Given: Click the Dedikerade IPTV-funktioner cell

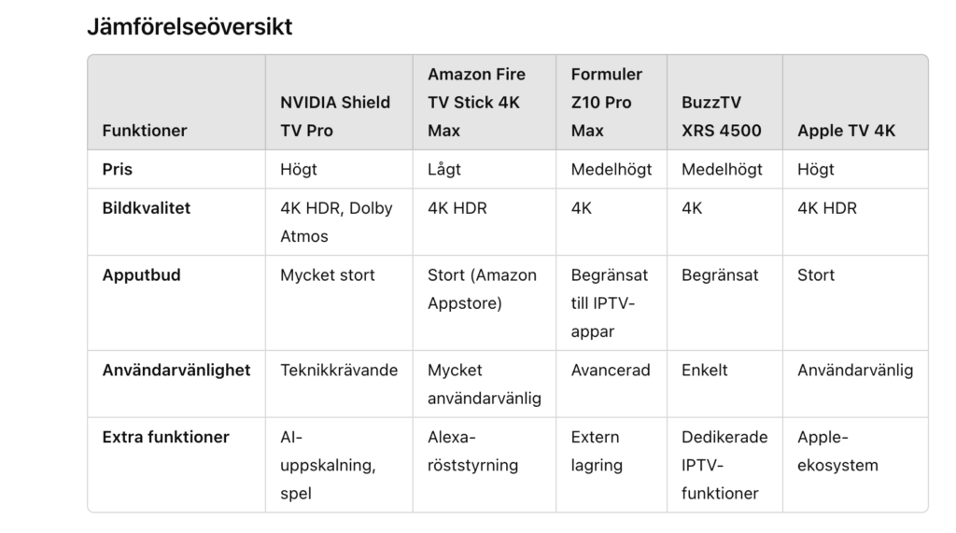Looking at the screenshot, I should 724,465.
